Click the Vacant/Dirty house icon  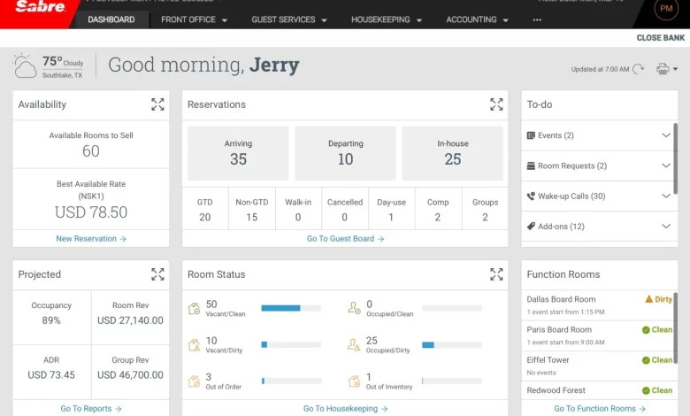pyautogui.click(x=194, y=344)
